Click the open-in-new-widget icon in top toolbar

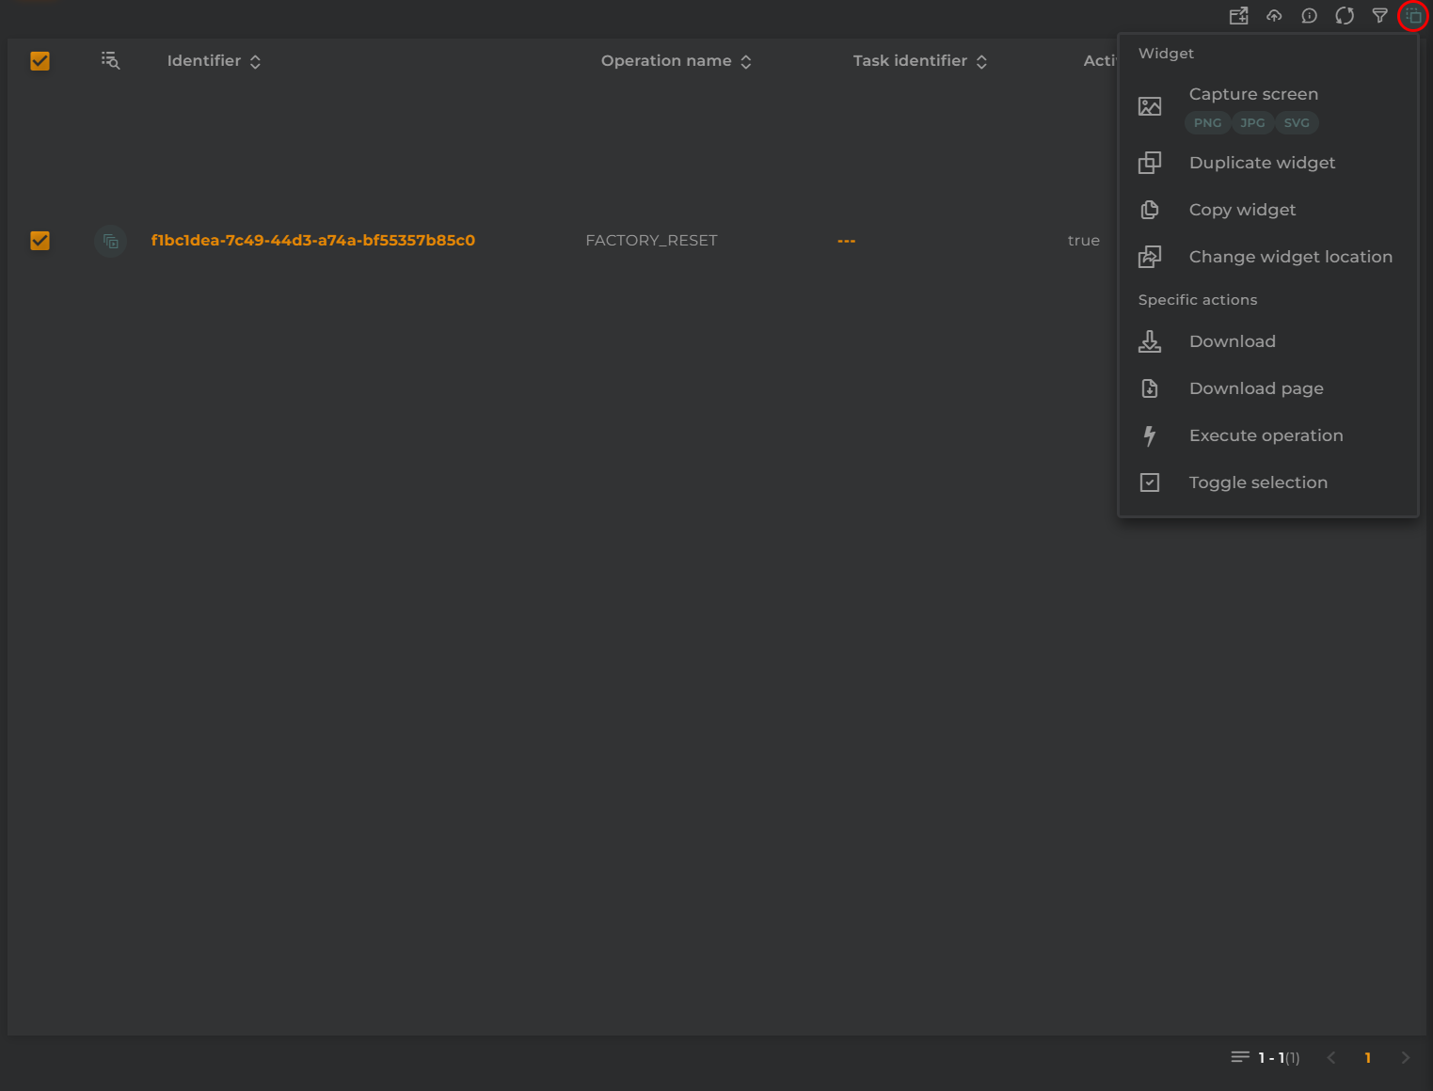point(1239,16)
